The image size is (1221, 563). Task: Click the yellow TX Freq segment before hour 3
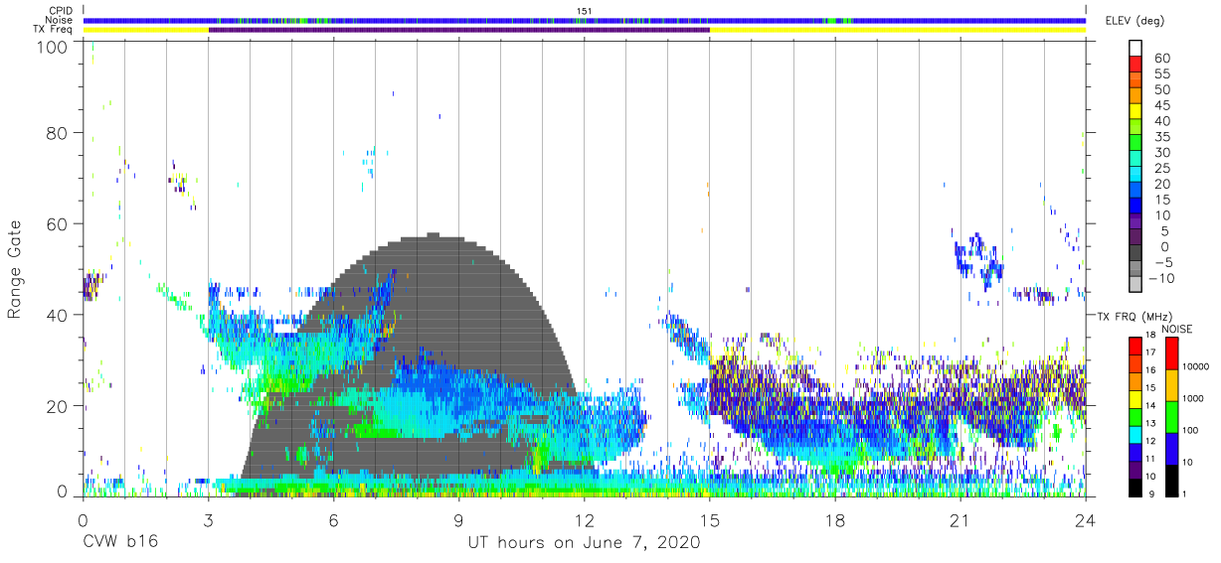coord(146,30)
